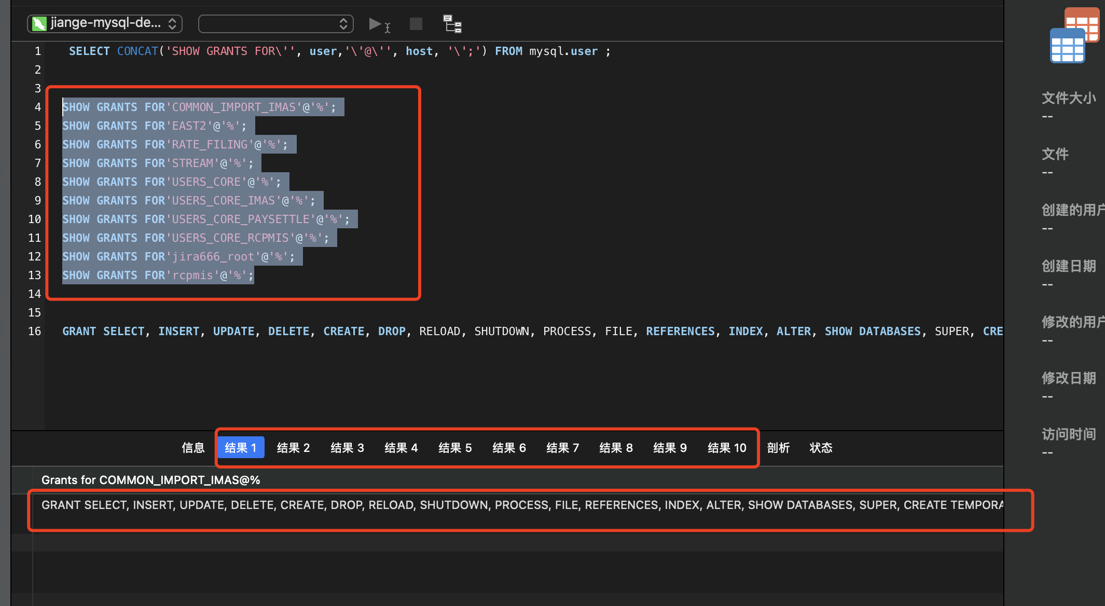Viewport: 1105px width, 606px height.
Task: Select the 结果 1 tab
Action: tap(241, 448)
